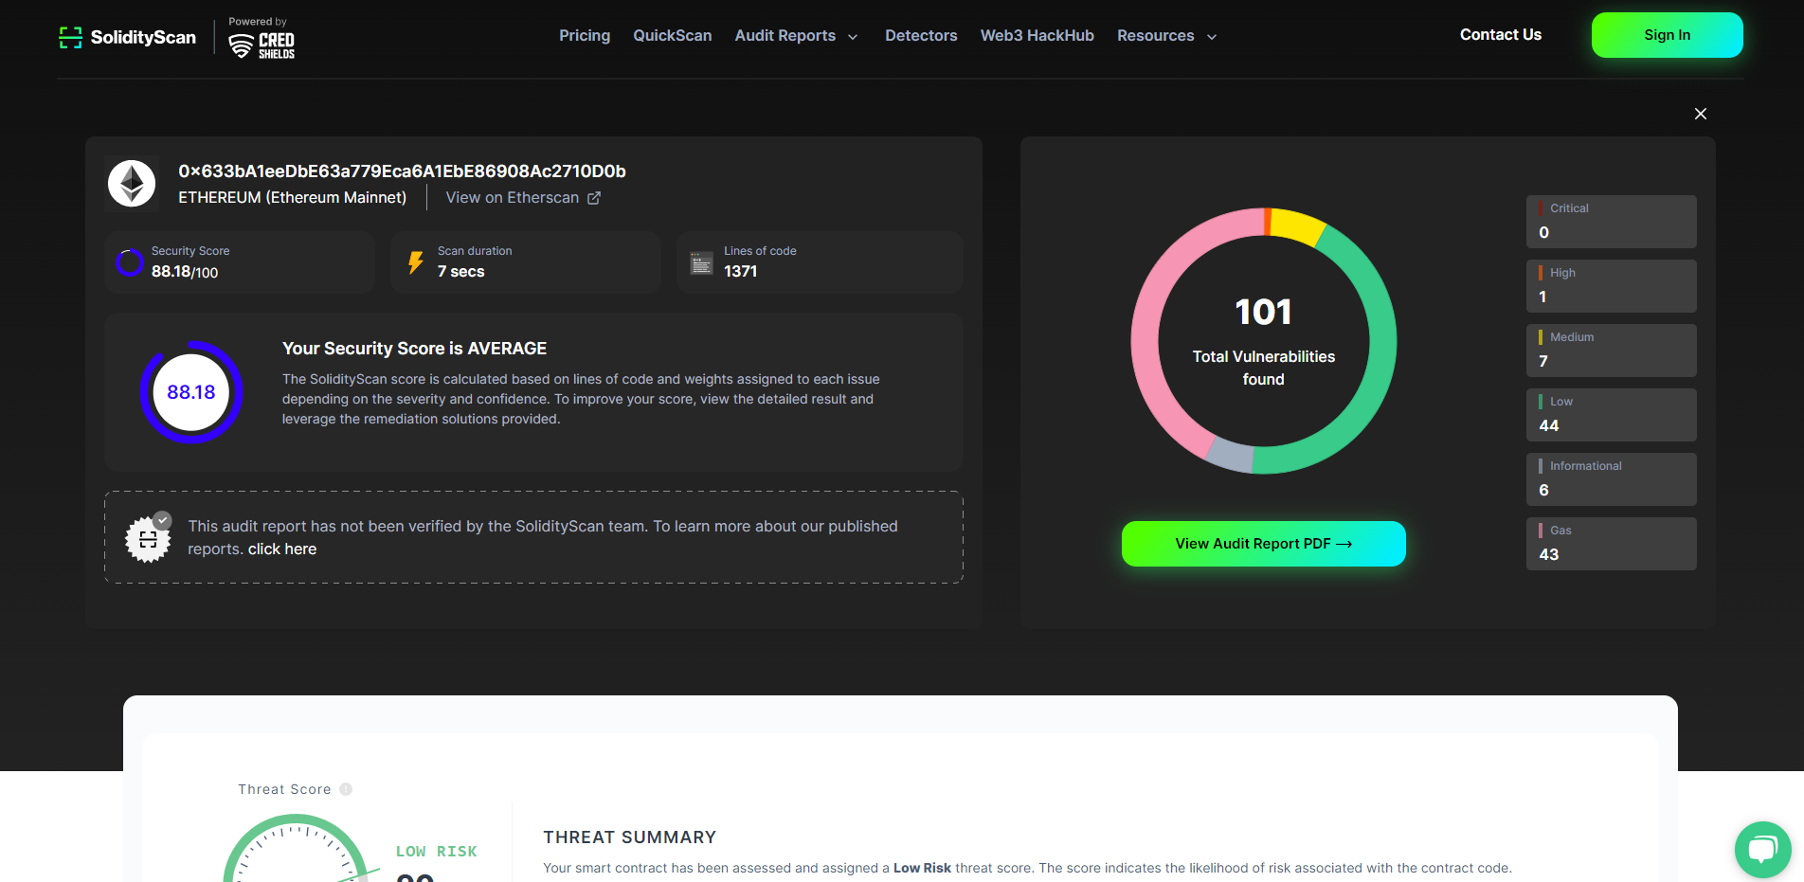
Task: Go to the QuickScan page
Action: tap(672, 36)
